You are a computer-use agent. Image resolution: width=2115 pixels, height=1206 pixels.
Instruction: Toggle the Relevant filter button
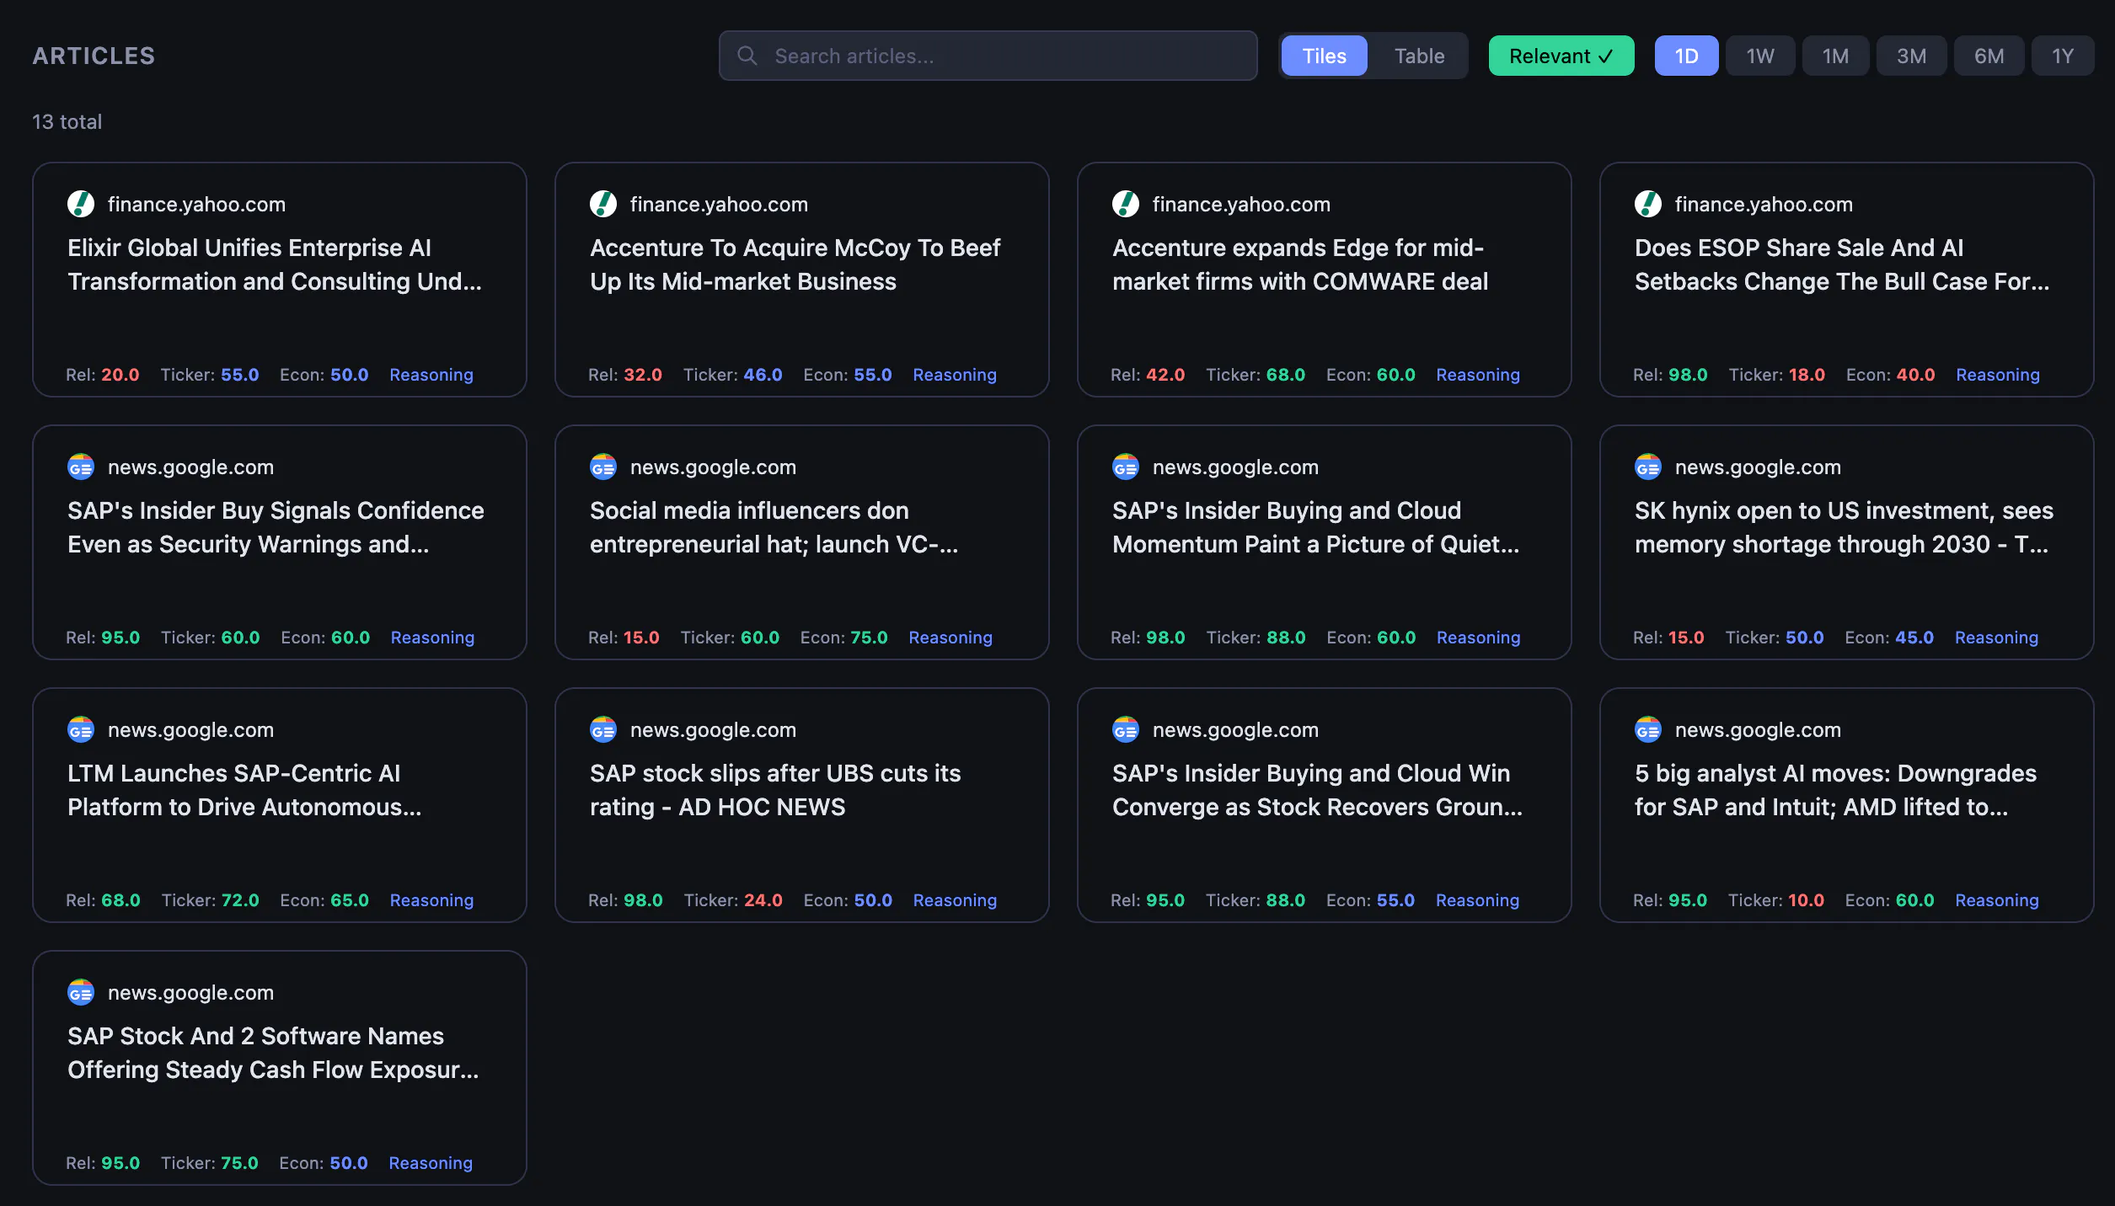1561,56
